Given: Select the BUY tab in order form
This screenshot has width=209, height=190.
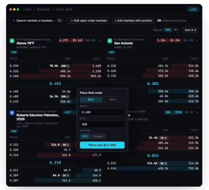Looking at the screenshot, I should pyautogui.click(x=91, y=100).
